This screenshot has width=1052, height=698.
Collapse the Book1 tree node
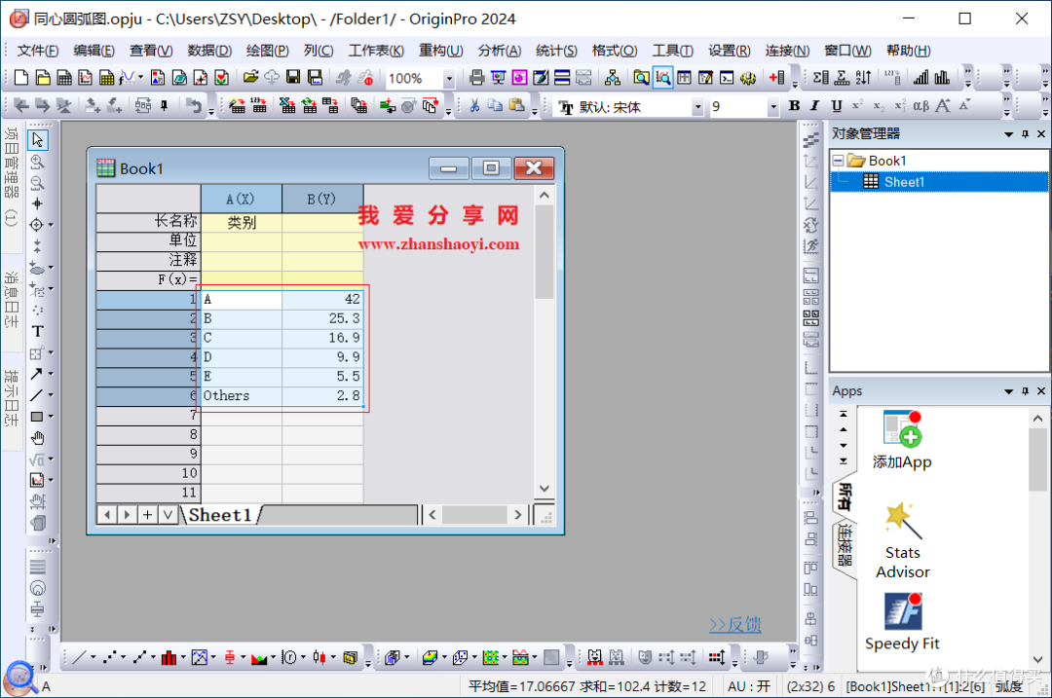[x=838, y=161]
